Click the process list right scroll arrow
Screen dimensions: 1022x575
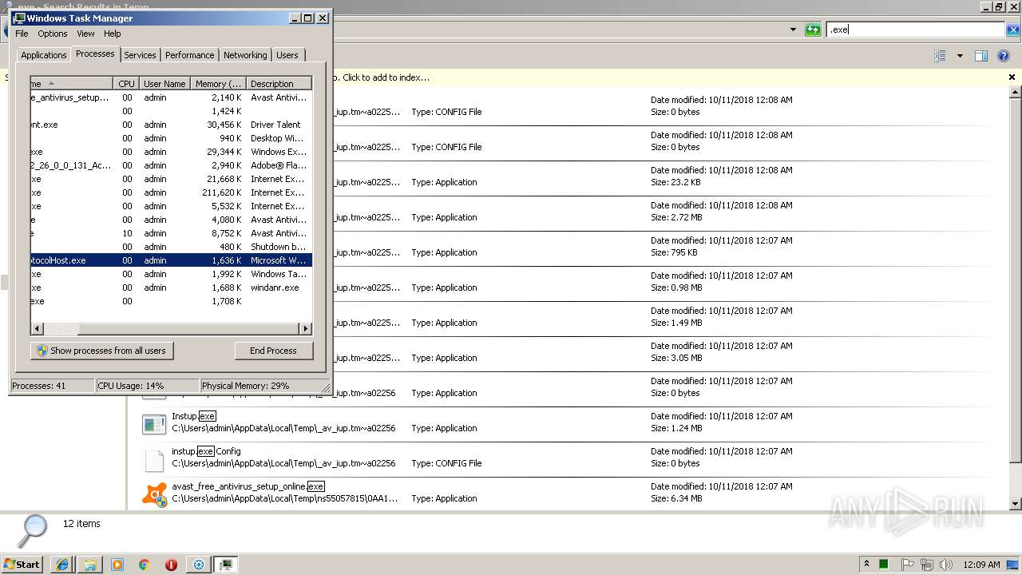pyautogui.click(x=305, y=328)
